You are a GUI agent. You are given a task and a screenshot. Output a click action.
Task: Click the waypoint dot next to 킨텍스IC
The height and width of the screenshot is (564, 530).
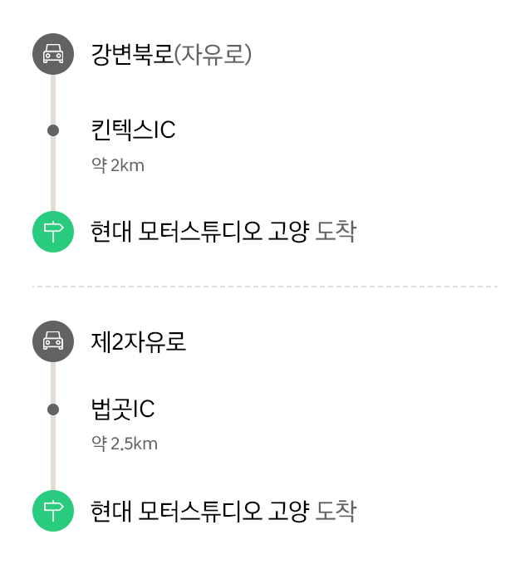tap(53, 130)
